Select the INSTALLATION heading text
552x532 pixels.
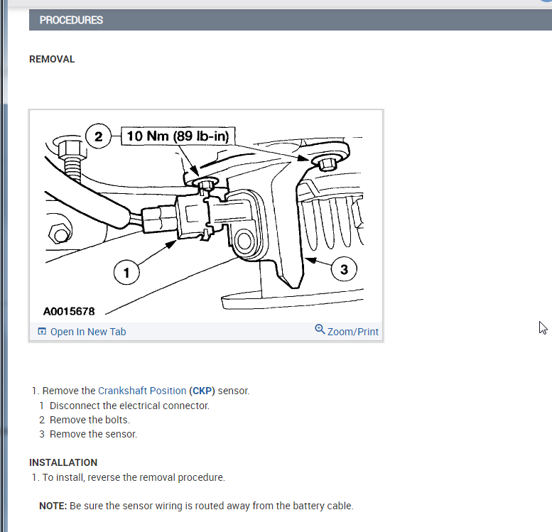[x=63, y=462]
